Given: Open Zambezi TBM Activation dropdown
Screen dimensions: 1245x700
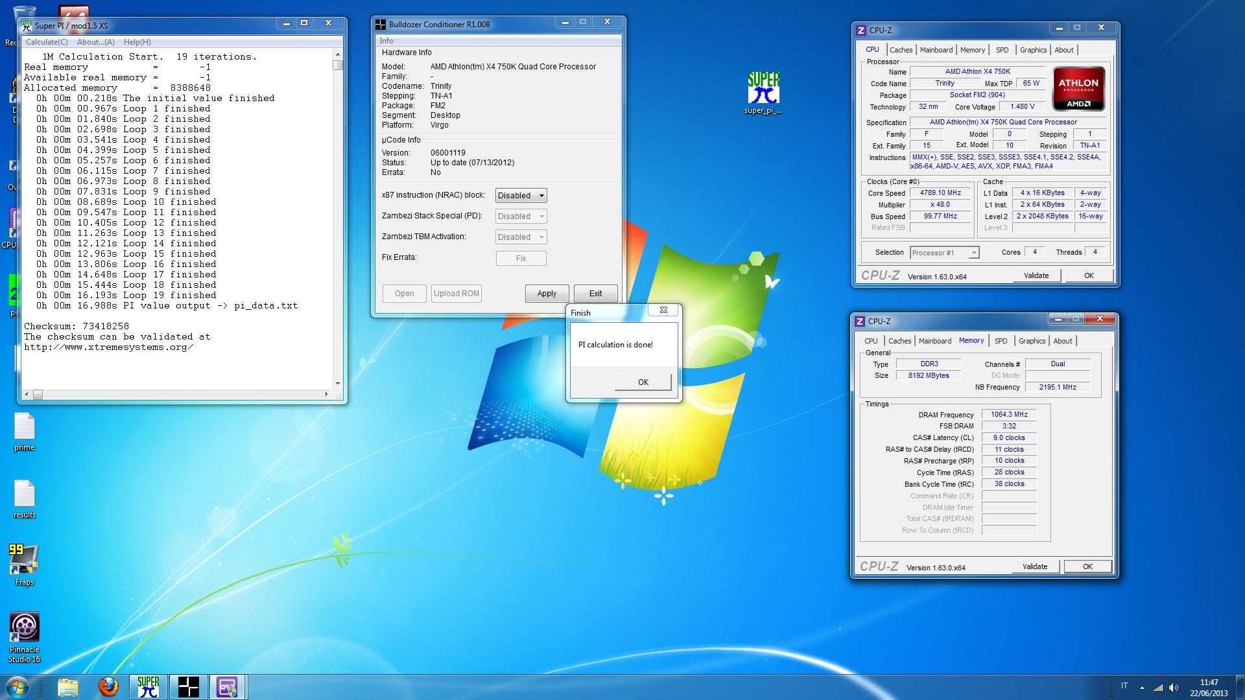Looking at the screenshot, I should [521, 237].
